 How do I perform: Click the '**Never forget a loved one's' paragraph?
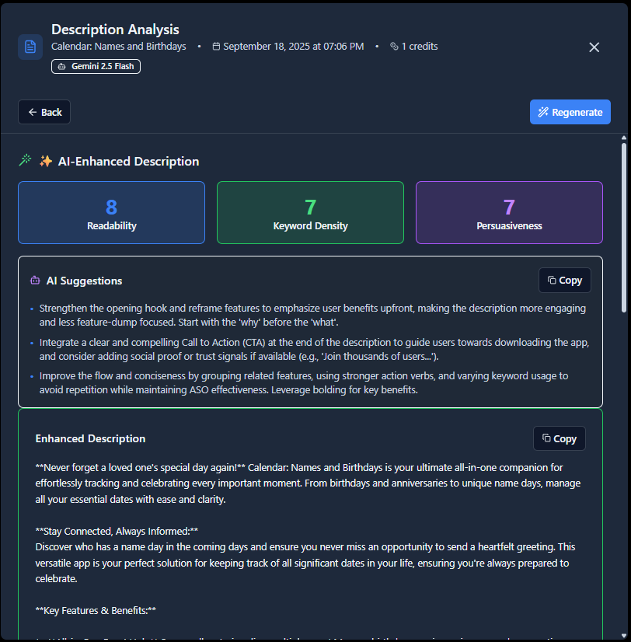[x=308, y=483]
